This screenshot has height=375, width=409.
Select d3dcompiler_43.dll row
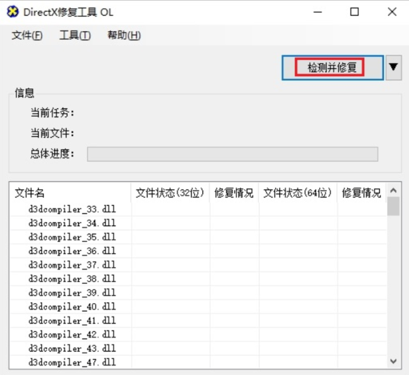pyautogui.click(x=198, y=348)
